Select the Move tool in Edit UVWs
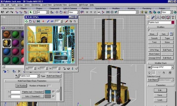This screenshot has width=177, height=106. click(x=27, y=21)
